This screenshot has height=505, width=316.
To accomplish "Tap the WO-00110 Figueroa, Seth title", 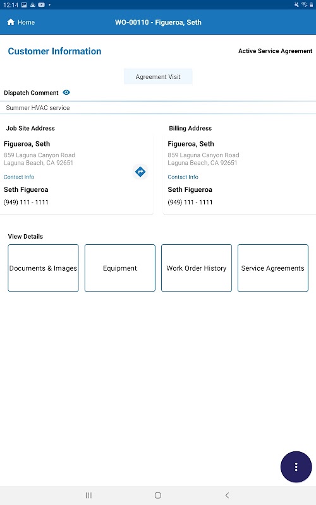I will click(x=158, y=22).
